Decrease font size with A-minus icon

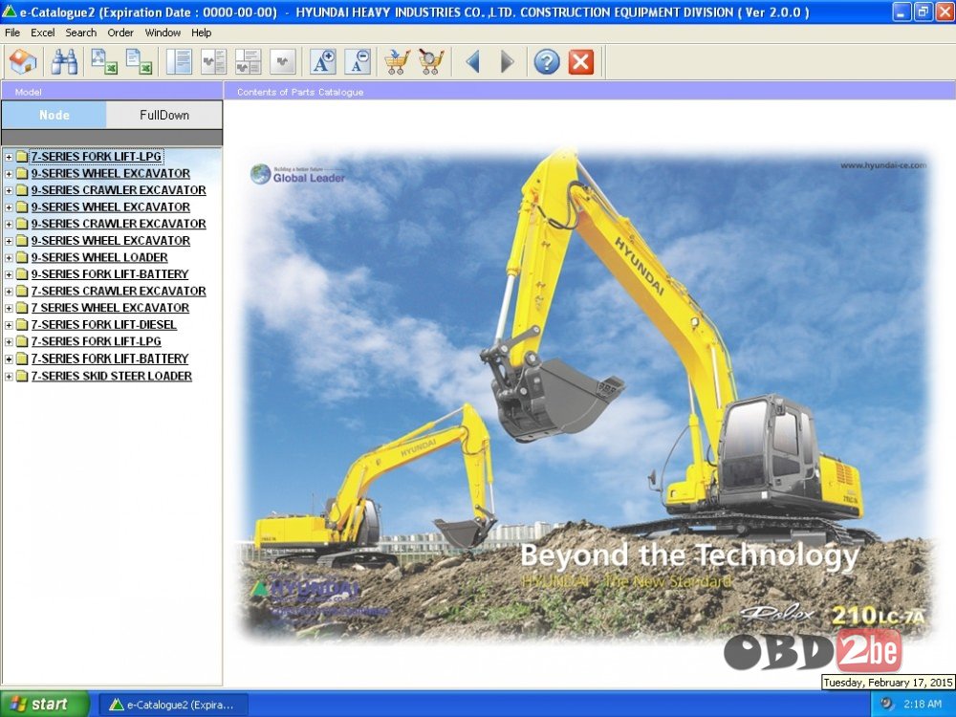coord(358,61)
